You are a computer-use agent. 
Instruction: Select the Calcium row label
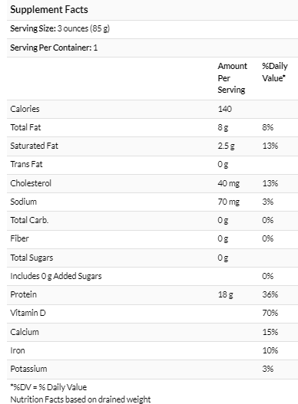25,332
